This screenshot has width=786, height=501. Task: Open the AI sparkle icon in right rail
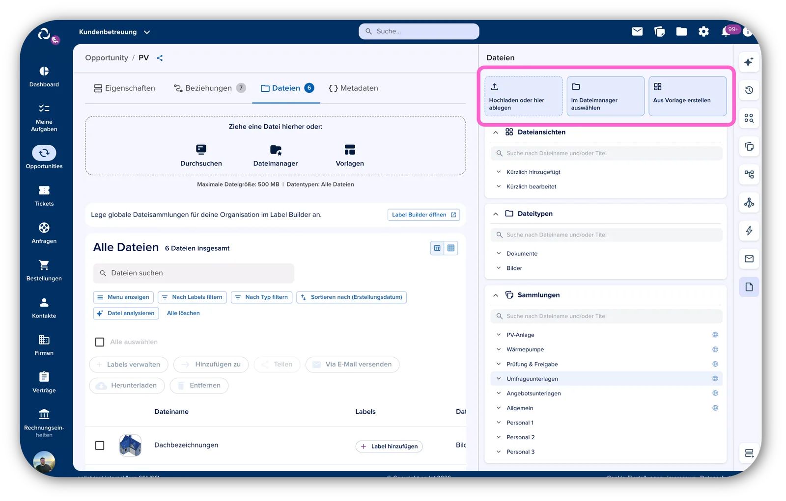point(749,62)
